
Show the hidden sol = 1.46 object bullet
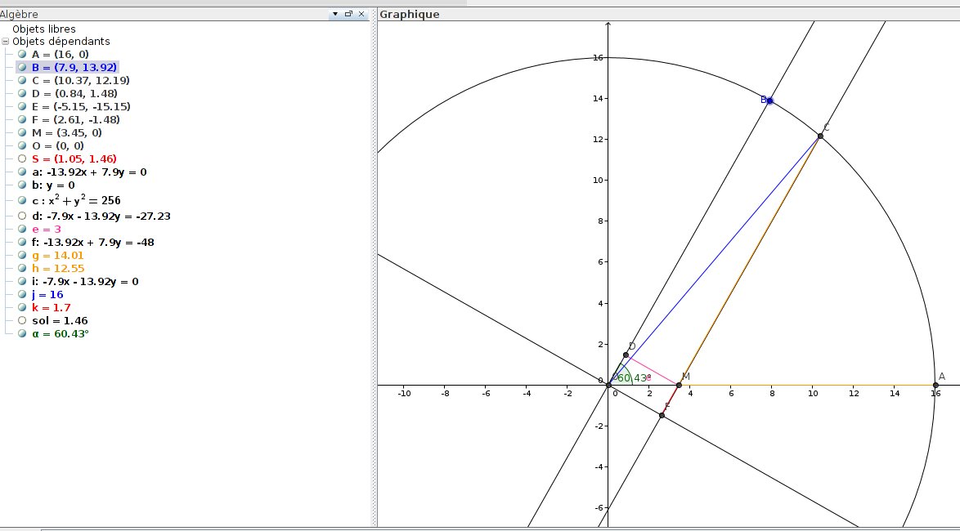click(22, 320)
